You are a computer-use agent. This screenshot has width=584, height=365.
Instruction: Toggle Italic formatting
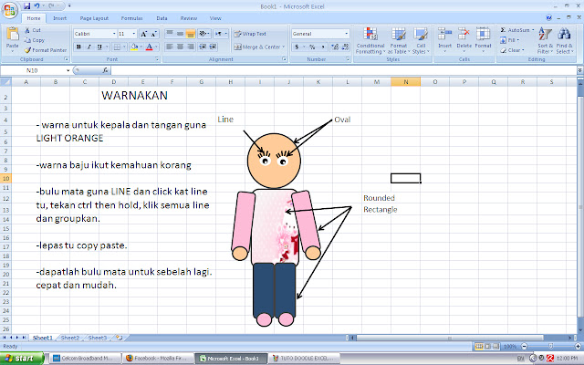click(x=89, y=47)
